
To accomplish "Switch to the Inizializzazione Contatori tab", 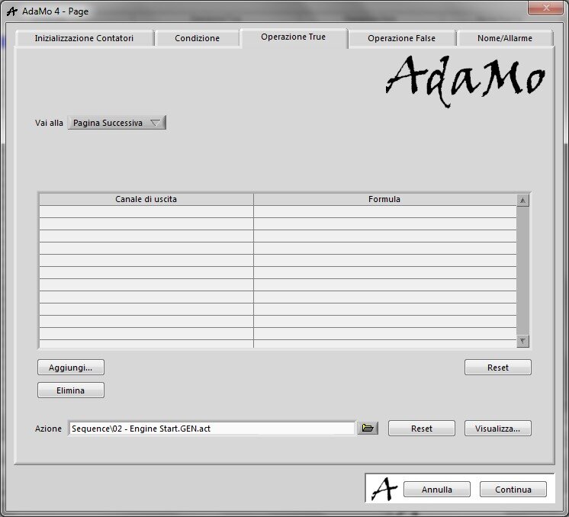I will pyautogui.click(x=84, y=38).
